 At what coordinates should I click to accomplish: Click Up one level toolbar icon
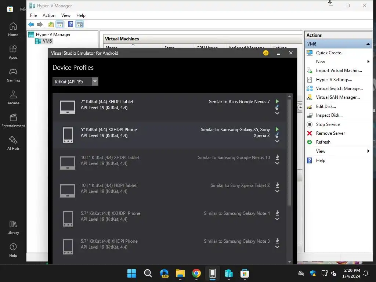click(51, 24)
